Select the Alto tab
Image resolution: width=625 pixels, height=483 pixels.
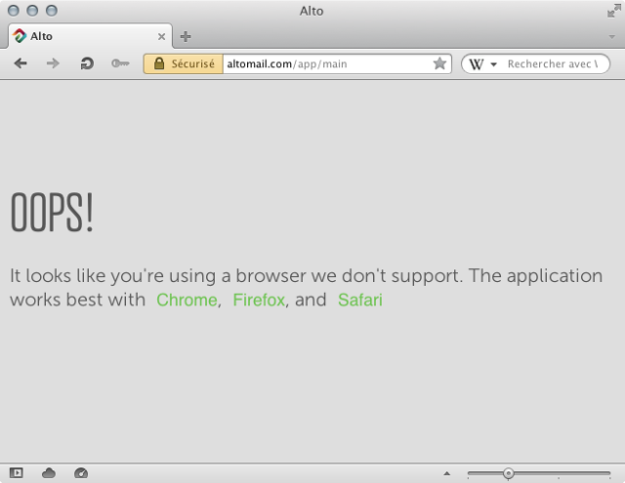(x=90, y=36)
